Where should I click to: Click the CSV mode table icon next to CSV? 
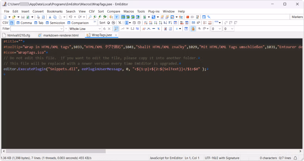[11, 23]
